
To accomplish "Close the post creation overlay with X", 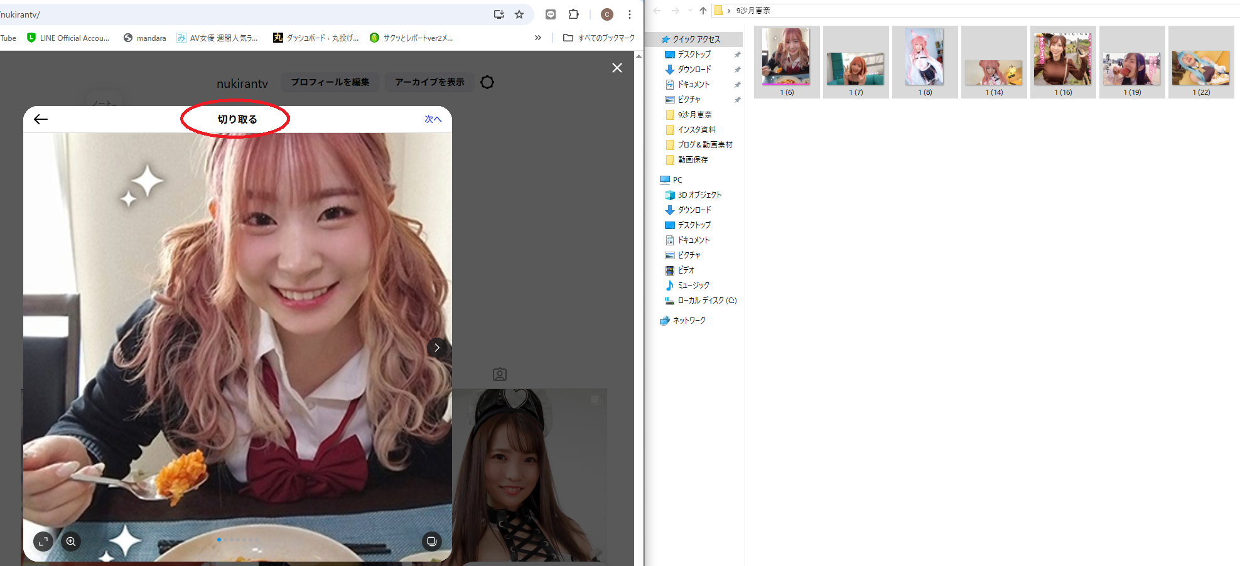I will pyautogui.click(x=617, y=68).
